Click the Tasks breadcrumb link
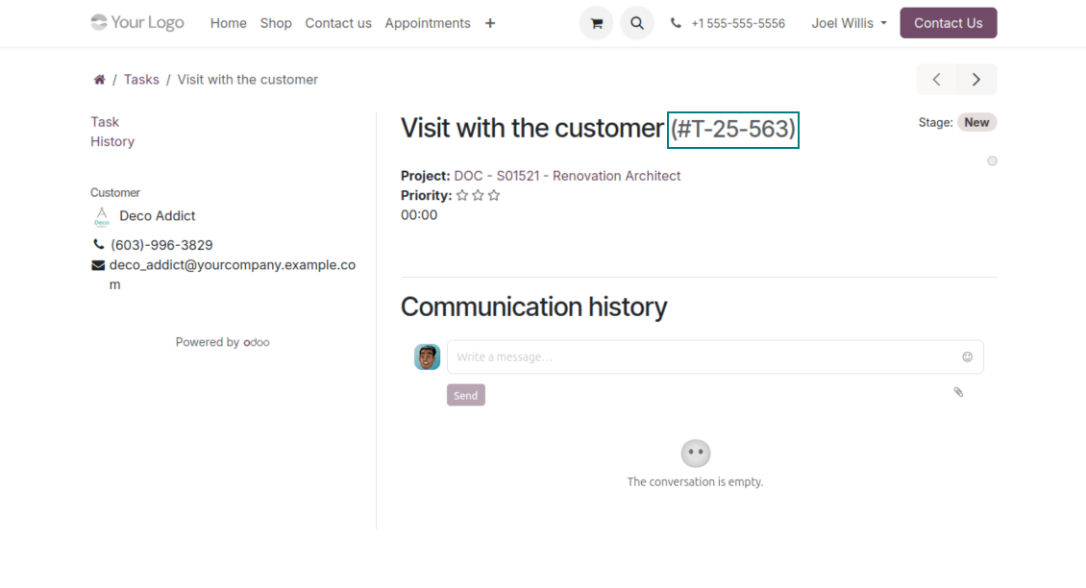This screenshot has height=588, width=1086. 141,80
